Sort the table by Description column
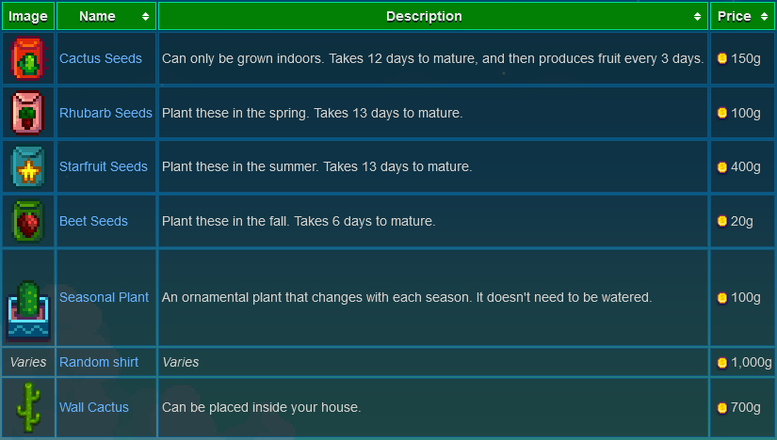Image resolution: width=777 pixels, height=440 pixels. [433, 16]
